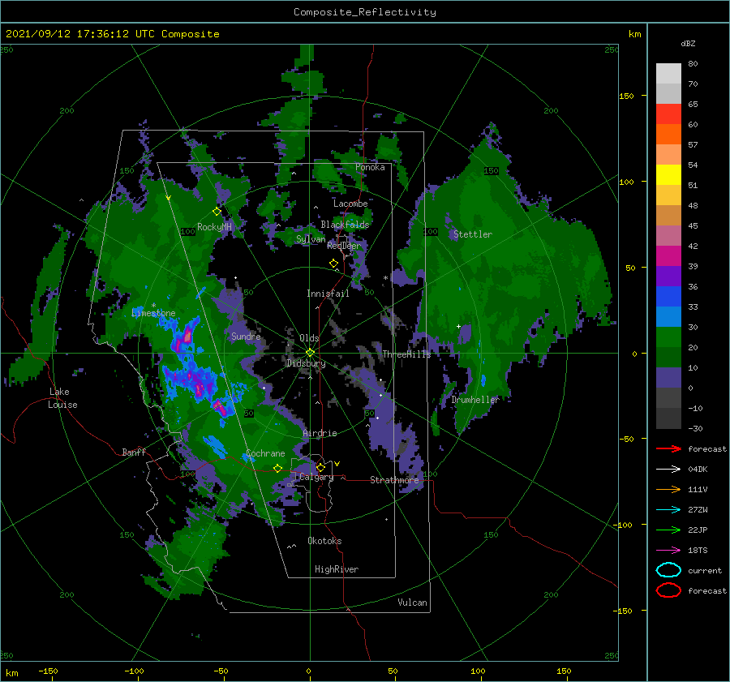
Task: Click the red 'forecast' ellipse in the legend
Action: 668,590
